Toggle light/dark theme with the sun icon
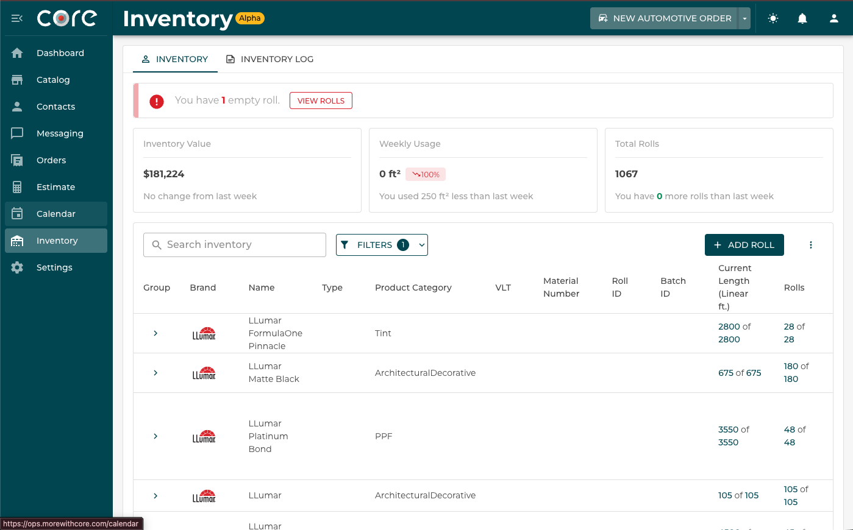 [x=773, y=18]
